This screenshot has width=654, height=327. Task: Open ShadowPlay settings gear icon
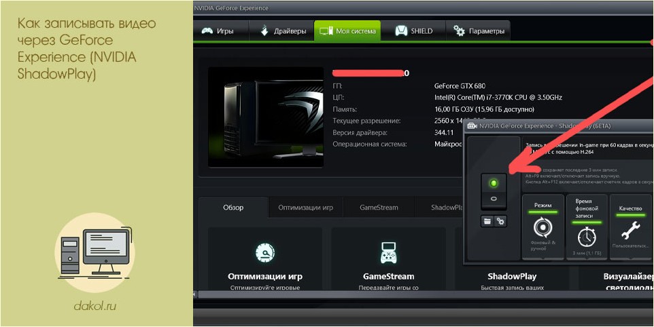tap(500, 221)
